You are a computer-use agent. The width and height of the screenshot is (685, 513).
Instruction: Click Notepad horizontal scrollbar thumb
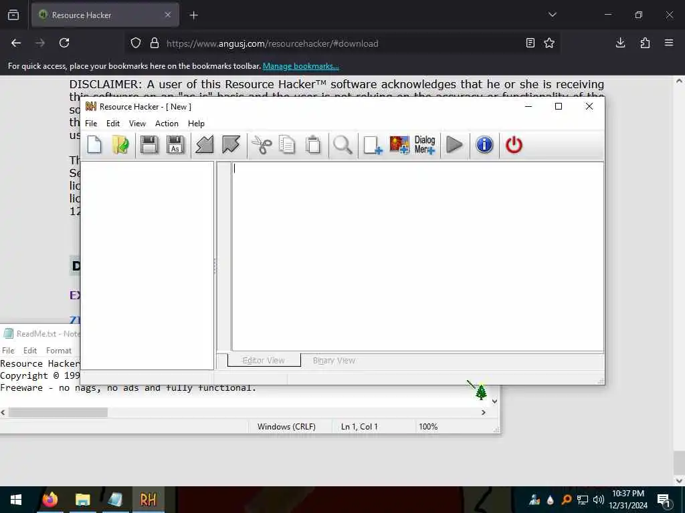[58, 412]
